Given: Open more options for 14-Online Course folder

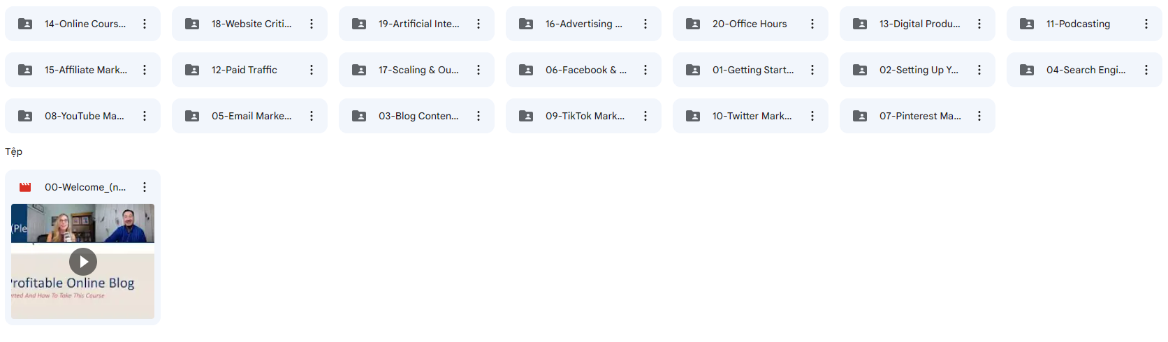Looking at the screenshot, I should coord(145,24).
